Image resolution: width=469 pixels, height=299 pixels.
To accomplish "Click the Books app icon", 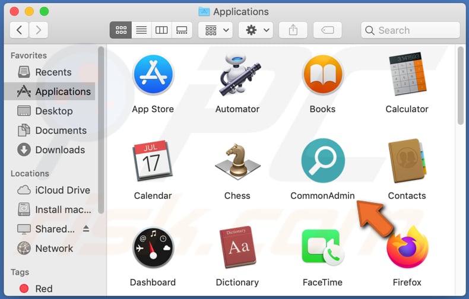I will [322, 74].
